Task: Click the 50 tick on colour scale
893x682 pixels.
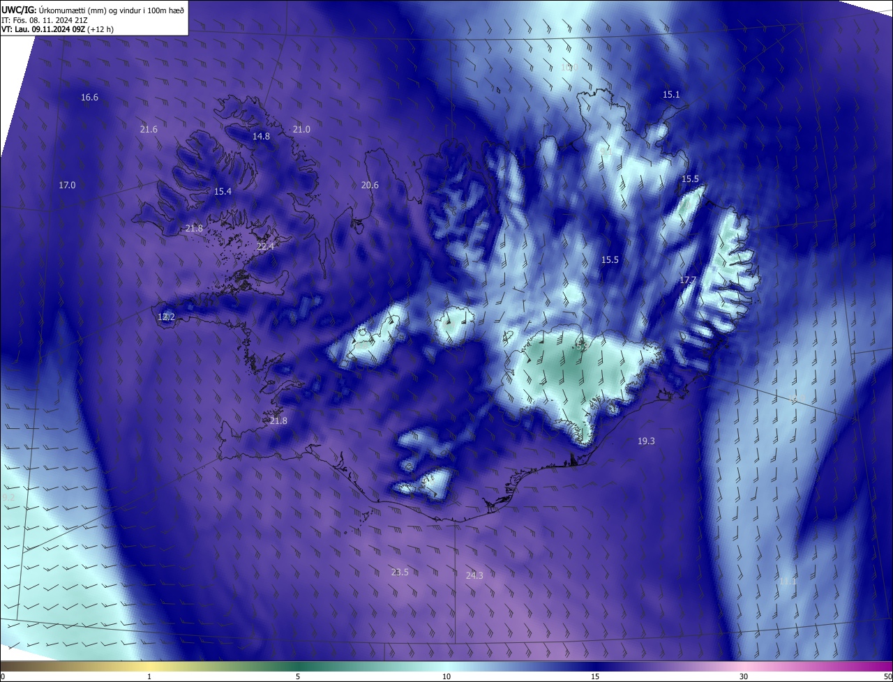Action: coord(887,677)
